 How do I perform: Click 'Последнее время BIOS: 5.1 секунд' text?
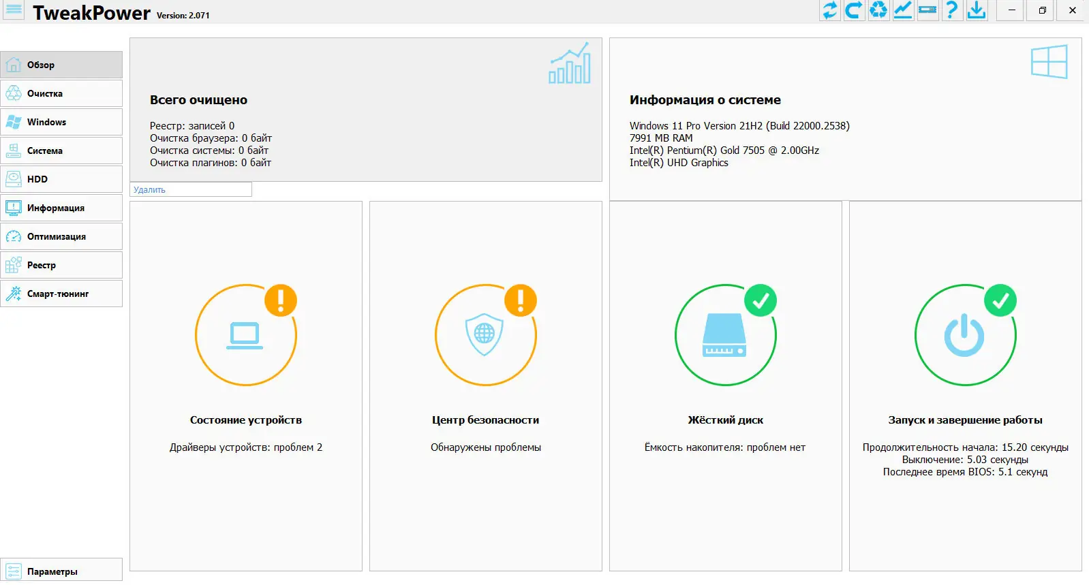click(x=966, y=472)
